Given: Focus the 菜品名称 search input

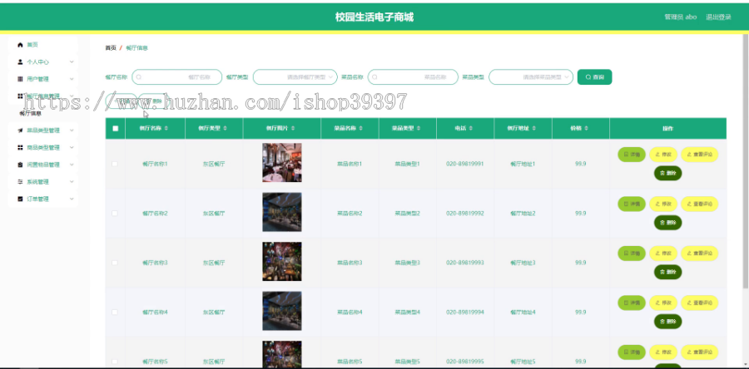Looking at the screenshot, I should click(413, 76).
